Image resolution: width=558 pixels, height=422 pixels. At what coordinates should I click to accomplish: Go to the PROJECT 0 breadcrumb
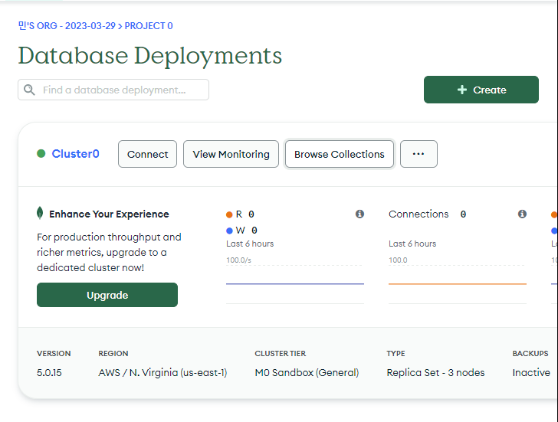click(149, 26)
